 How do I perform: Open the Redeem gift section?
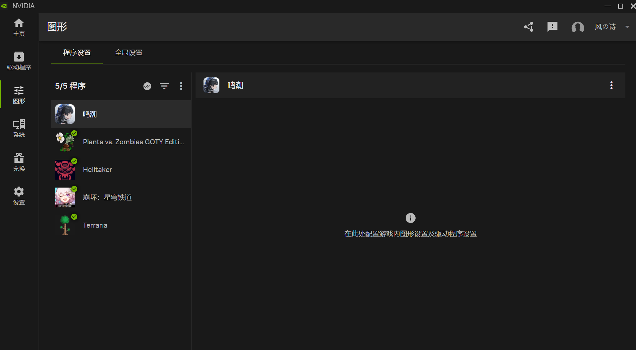tap(19, 162)
